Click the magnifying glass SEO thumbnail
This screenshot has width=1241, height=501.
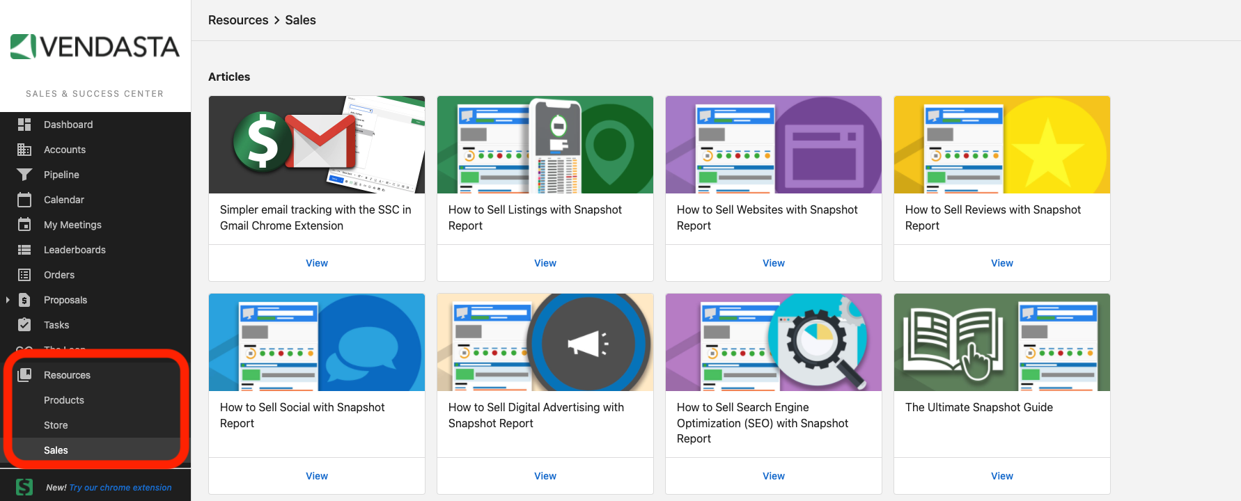(x=774, y=342)
